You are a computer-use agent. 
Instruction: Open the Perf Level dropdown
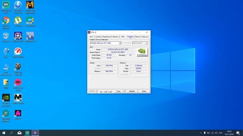click(140, 43)
